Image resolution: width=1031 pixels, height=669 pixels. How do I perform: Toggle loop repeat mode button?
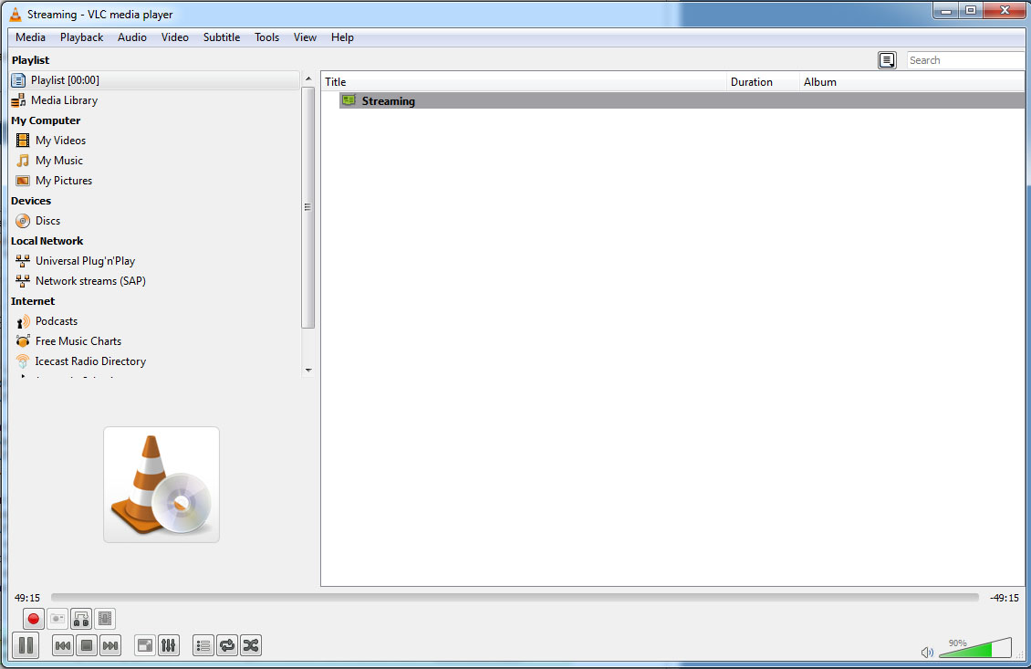pyautogui.click(x=227, y=645)
